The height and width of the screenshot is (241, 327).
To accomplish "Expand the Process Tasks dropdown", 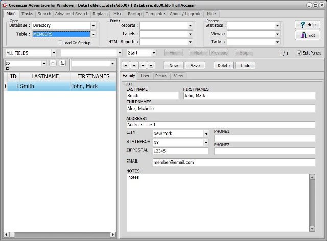I will click(x=277, y=42).
